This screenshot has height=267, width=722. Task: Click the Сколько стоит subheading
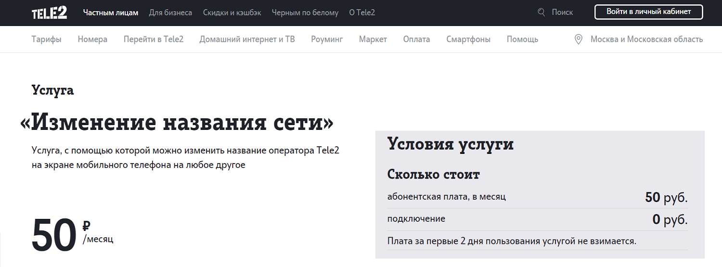coord(434,174)
